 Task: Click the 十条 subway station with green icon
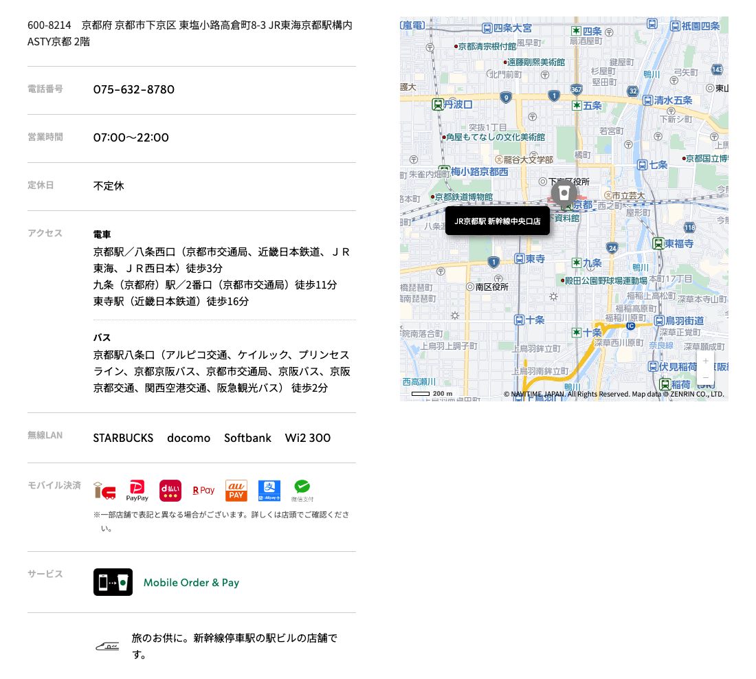coord(587,332)
